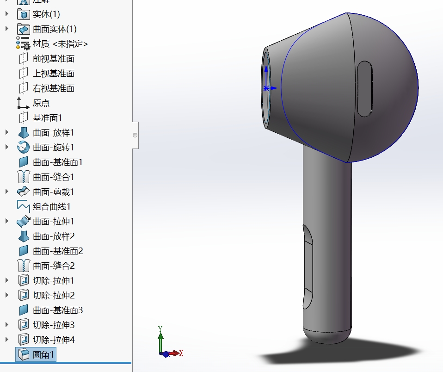Select the 曲面实体(1) tree label
The width and height of the screenshot is (443, 372).
coord(55,29)
